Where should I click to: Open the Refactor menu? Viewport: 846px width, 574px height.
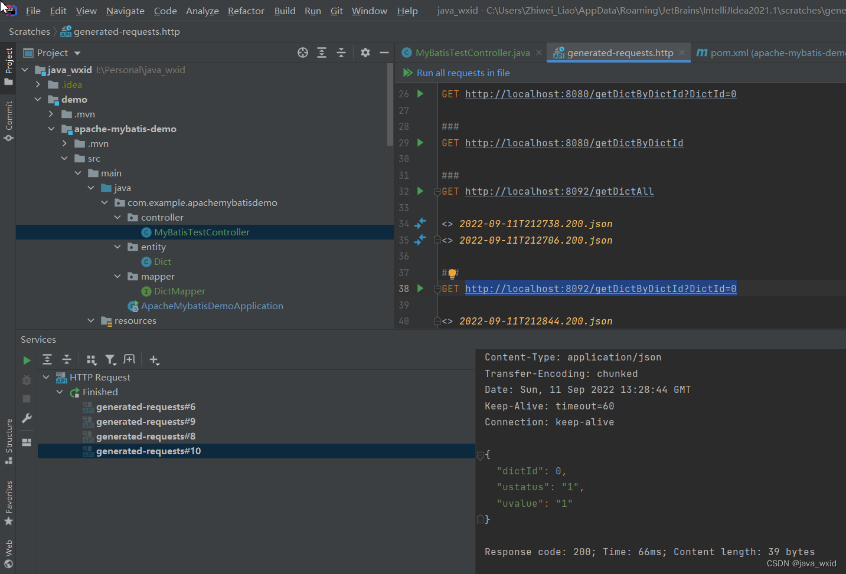246,11
